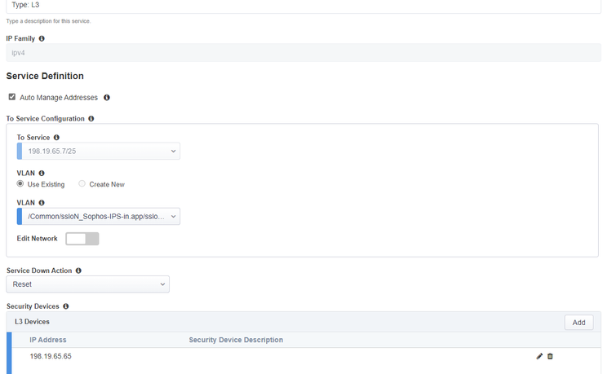612x374 pixels.
Task: Click the info icon beside To Service
Action: tap(56, 138)
